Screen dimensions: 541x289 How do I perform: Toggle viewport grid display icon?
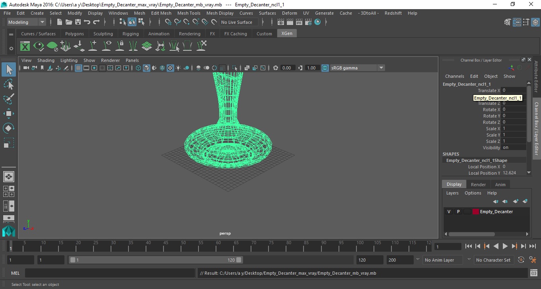click(x=78, y=68)
